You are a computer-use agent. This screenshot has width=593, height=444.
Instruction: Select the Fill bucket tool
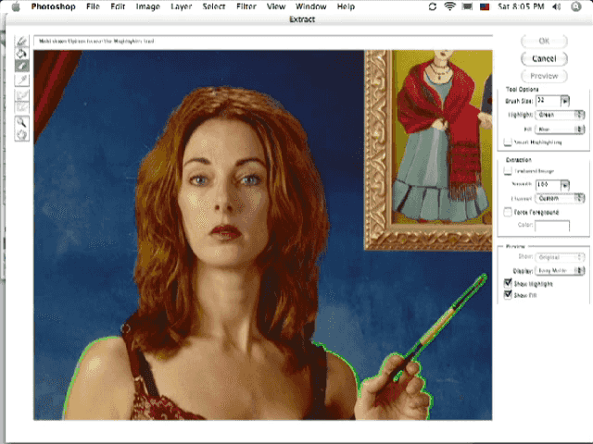tap(22, 54)
